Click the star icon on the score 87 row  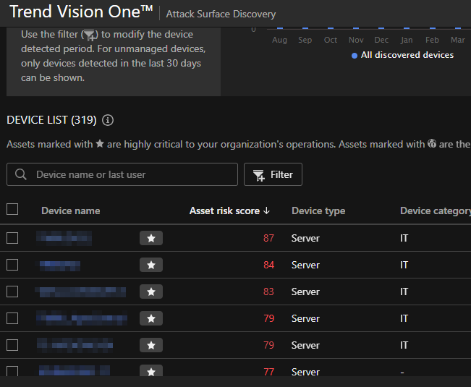[151, 238]
